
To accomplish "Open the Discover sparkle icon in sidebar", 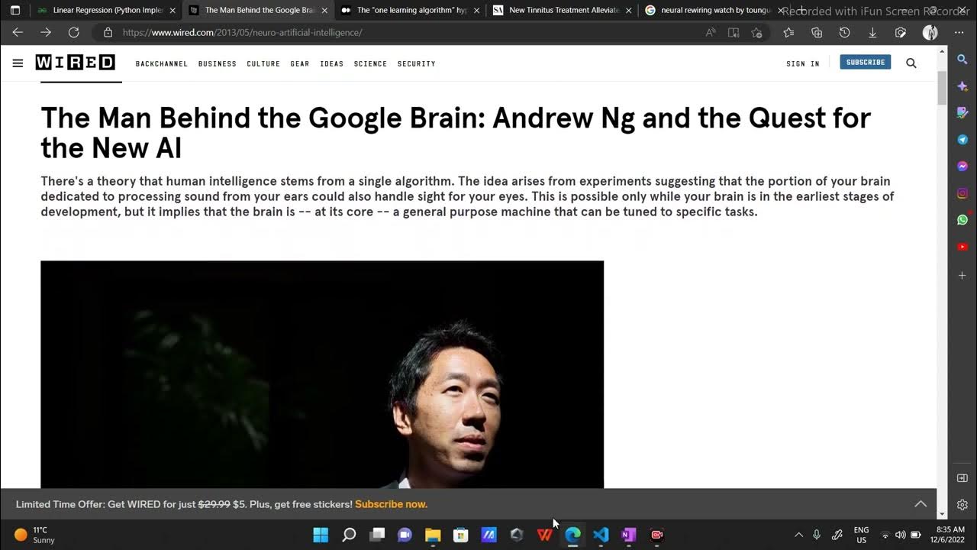I will [x=962, y=86].
